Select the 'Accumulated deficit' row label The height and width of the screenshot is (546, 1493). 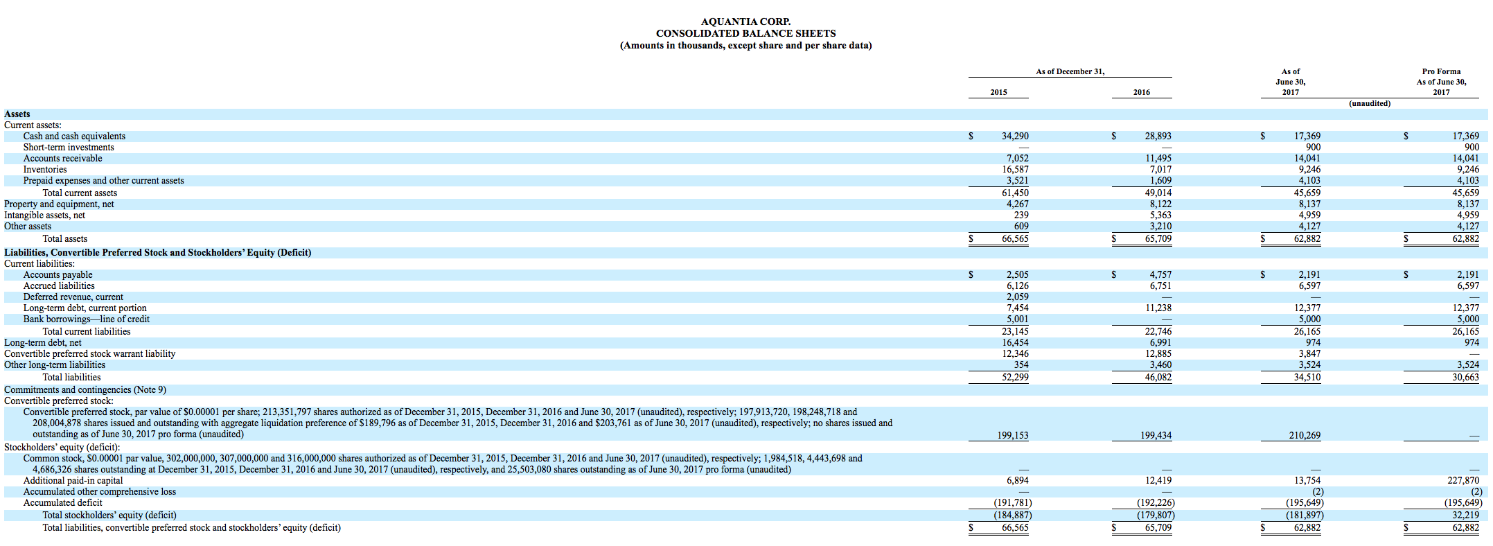point(62,503)
